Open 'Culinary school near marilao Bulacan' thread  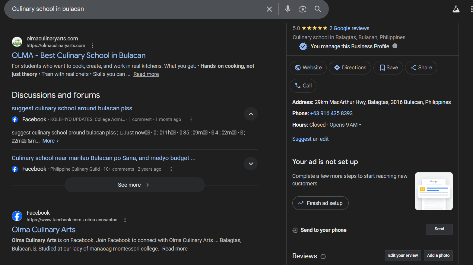[103, 158]
